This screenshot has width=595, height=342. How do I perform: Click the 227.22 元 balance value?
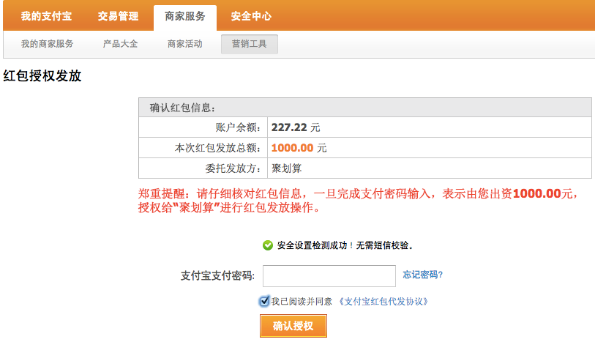(x=296, y=127)
